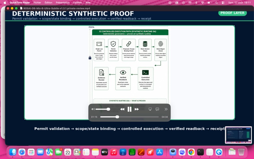Click the date and time clock
Image resolution: width=254 pixels, height=159 pixels.
point(240,3)
